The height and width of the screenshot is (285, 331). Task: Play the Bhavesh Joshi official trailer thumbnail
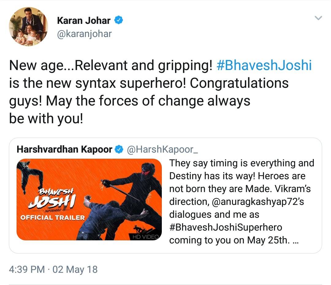[89, 199]
